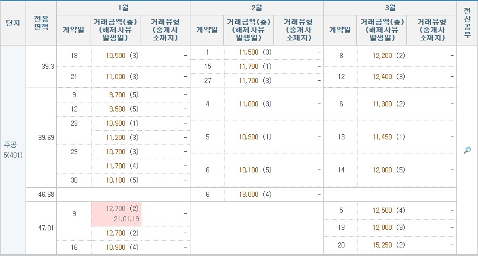Click the 11,450 (1) price in March
Viewport: 478px width, 256px height.
point(389,137)
